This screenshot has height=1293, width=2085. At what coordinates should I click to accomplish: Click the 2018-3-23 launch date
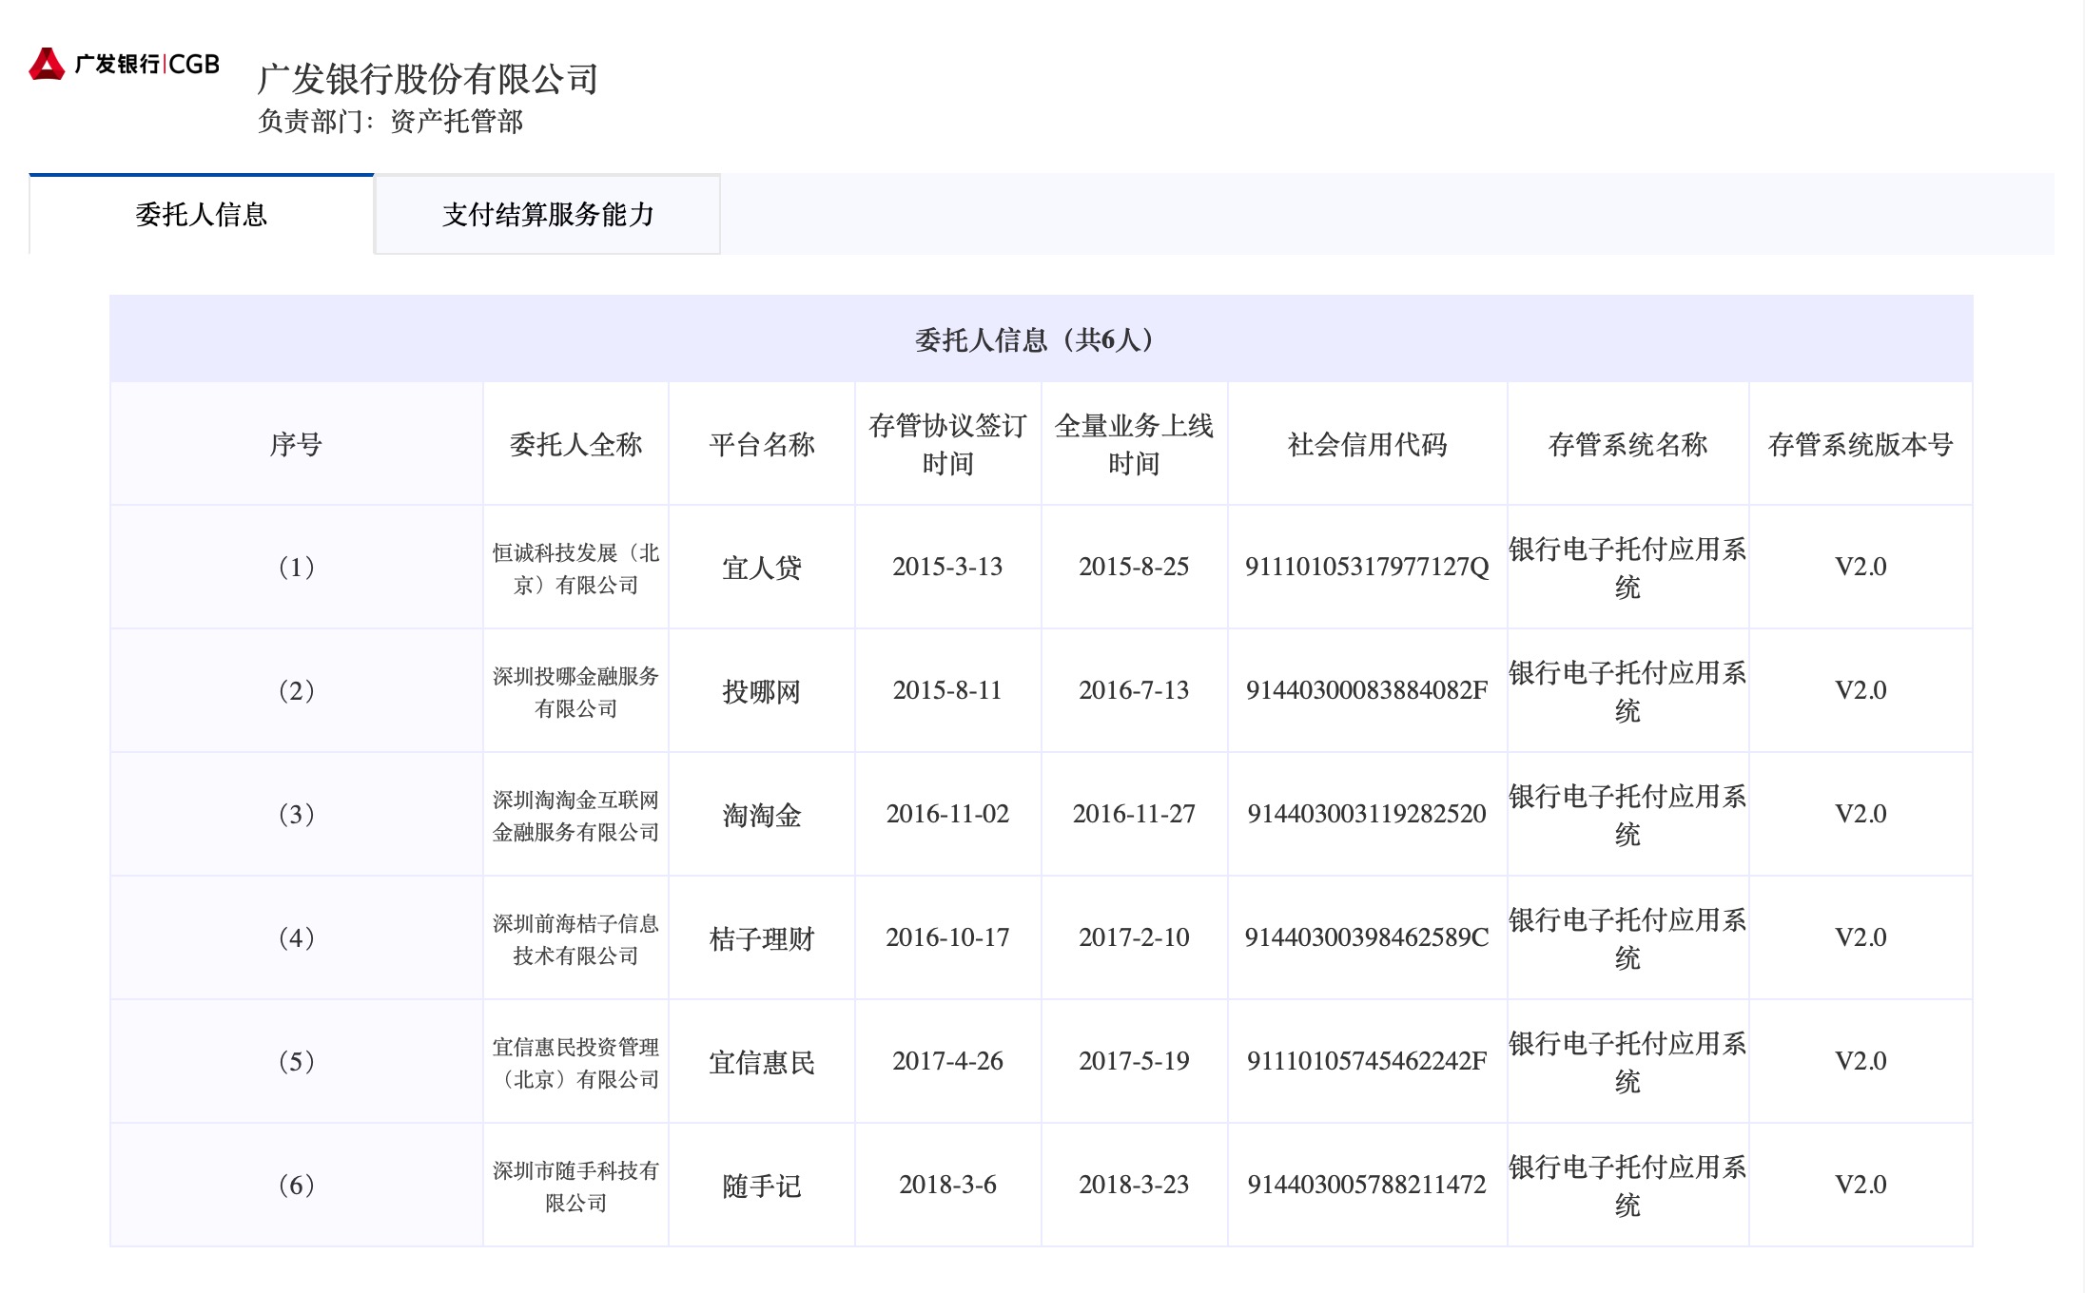1134,1185
